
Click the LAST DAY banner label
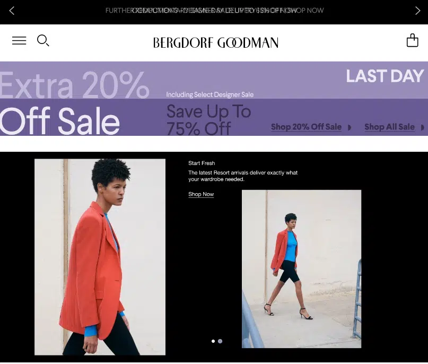point(385,76)
